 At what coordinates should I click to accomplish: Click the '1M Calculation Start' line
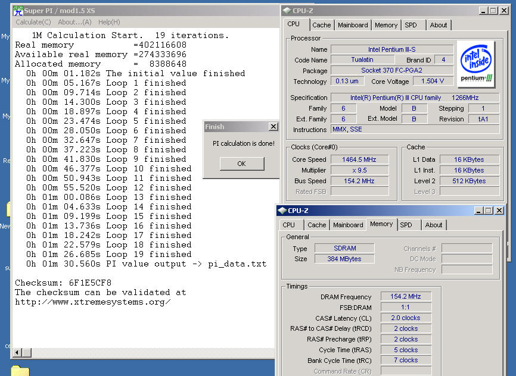(x=130, y=35)
